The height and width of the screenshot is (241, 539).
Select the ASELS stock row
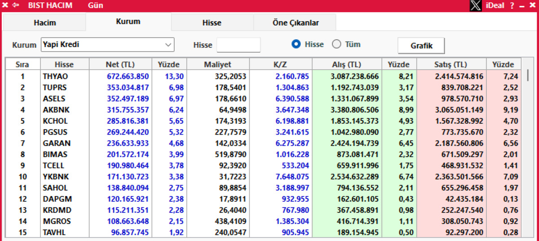point(263,98)
